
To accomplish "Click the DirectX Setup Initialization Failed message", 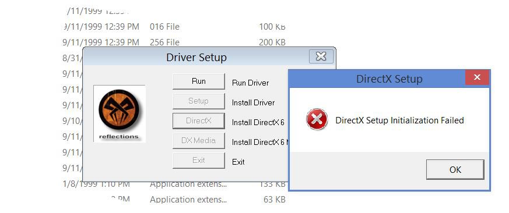I will coord(399,120).
